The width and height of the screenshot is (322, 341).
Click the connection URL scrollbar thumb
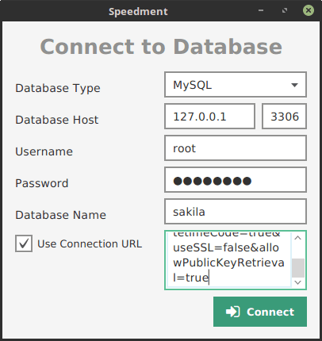(298, 268)
